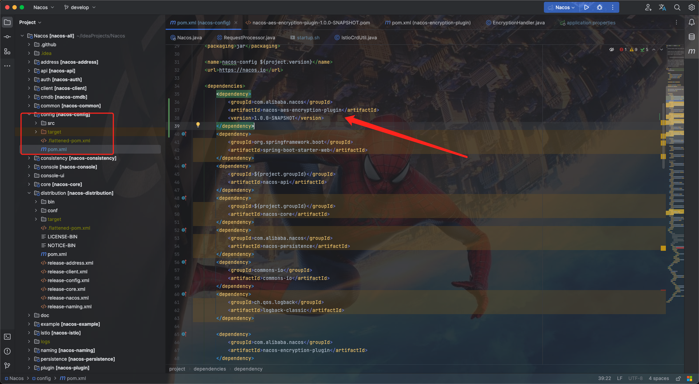Debug the Nacos configuration
The height and width of the screenshot is (384, 699).
click(600, 7)
